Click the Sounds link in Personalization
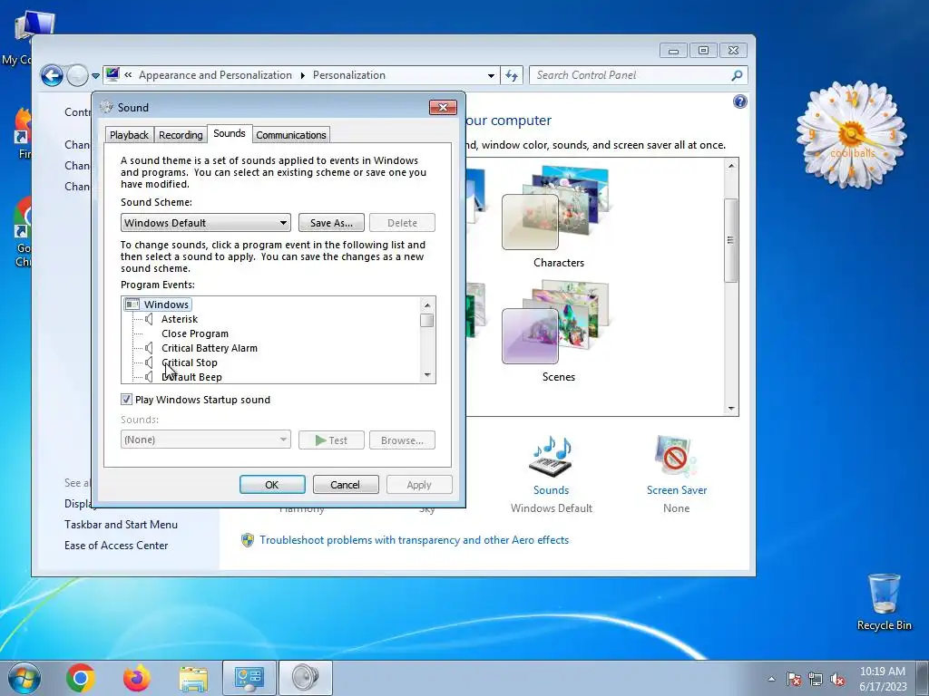This screenshot has height=696, width=929. point(551,490)
